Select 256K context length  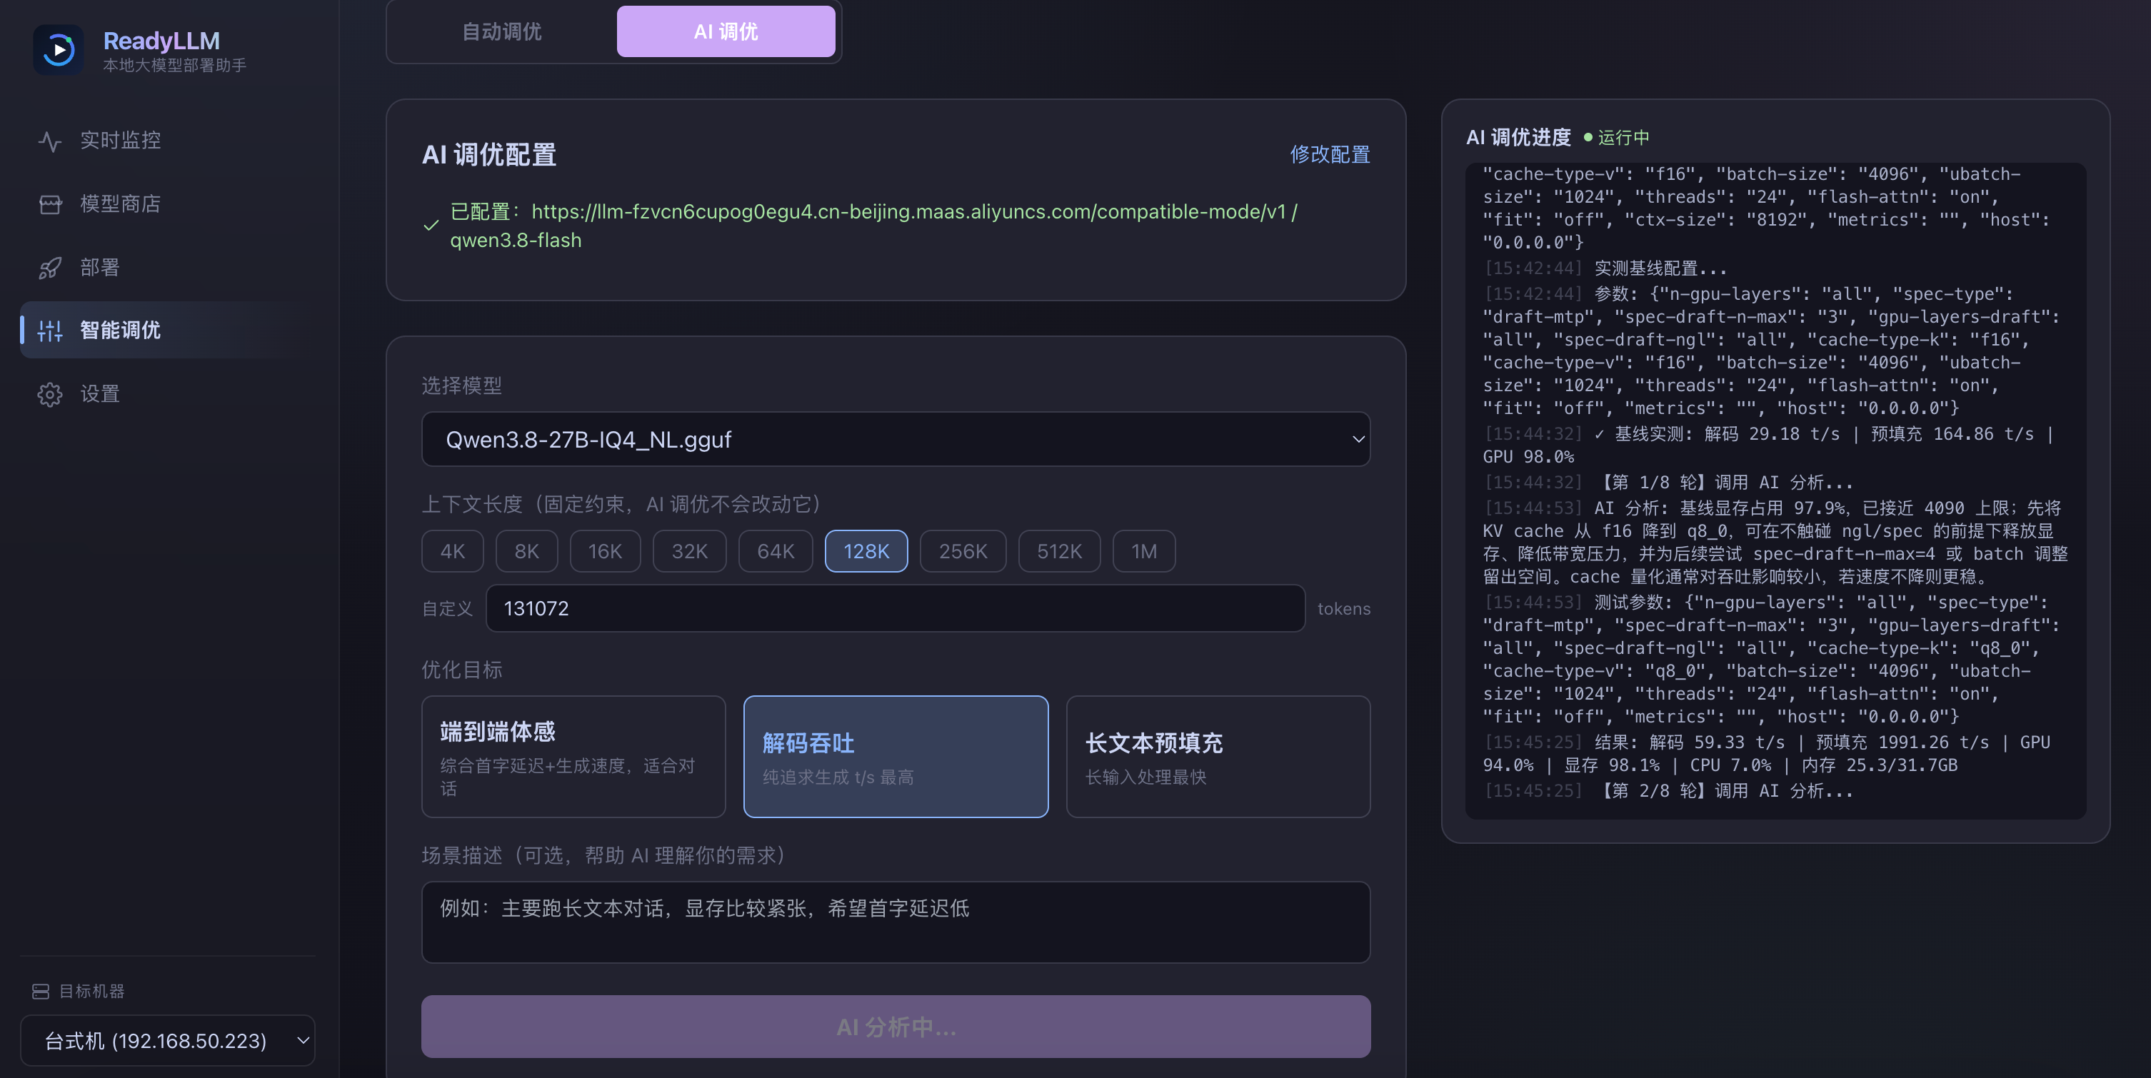tap(963, 551)
